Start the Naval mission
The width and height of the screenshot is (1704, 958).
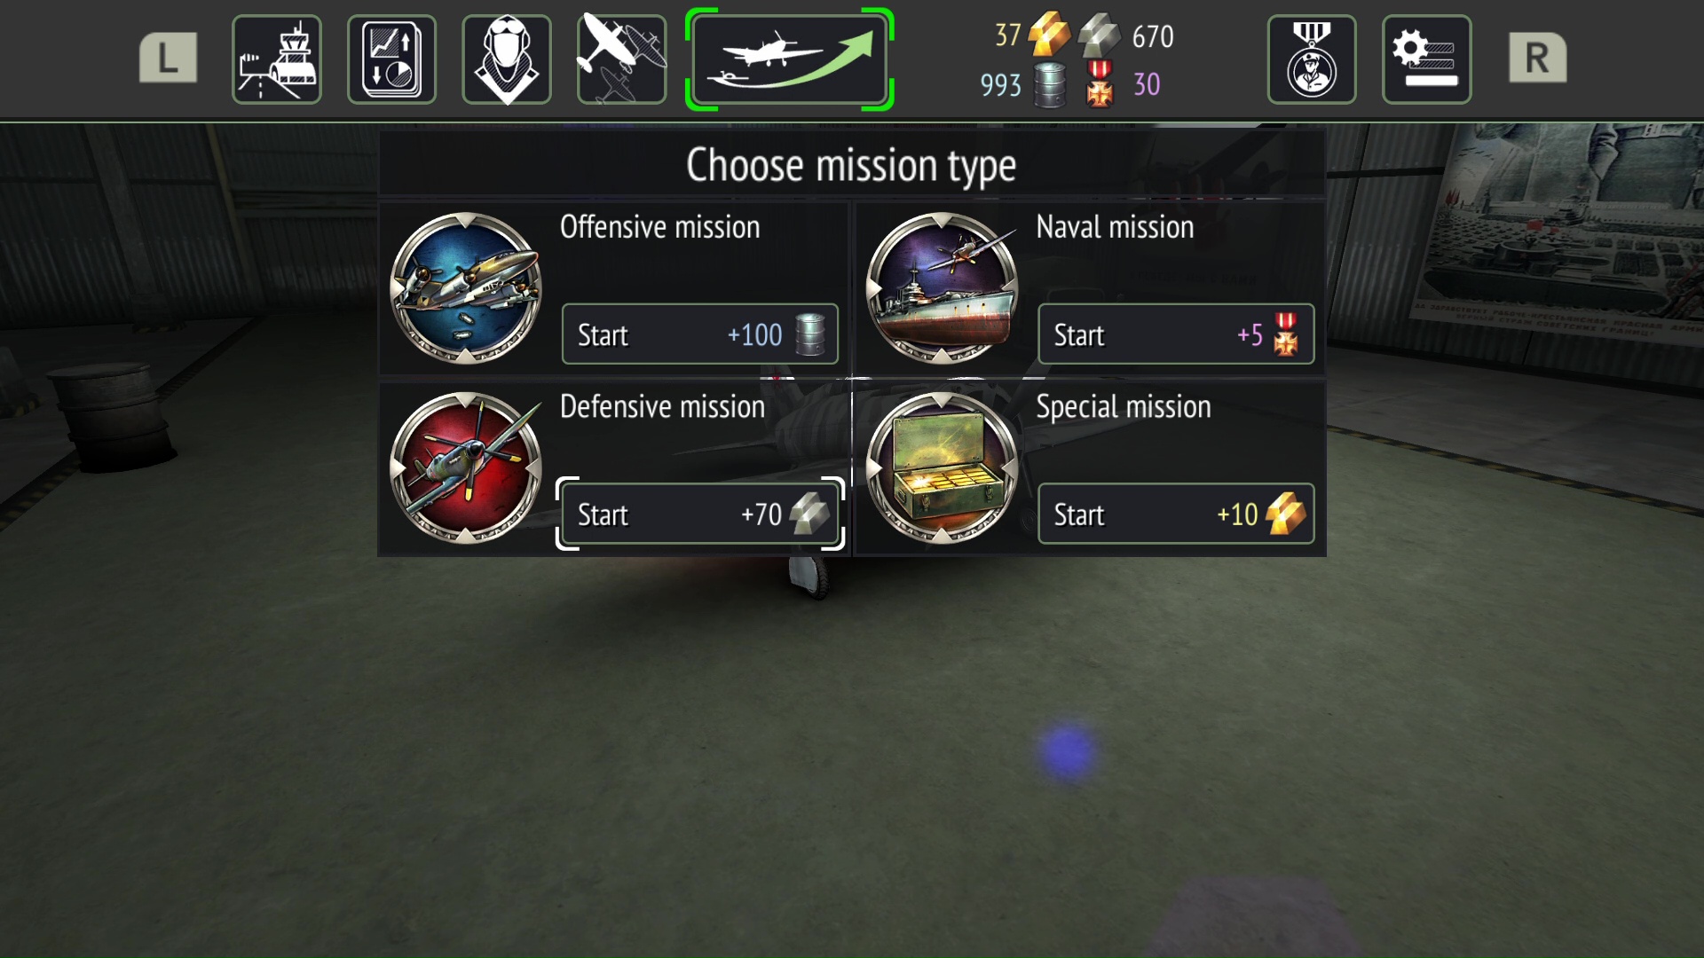click(x=1176, y=334)
